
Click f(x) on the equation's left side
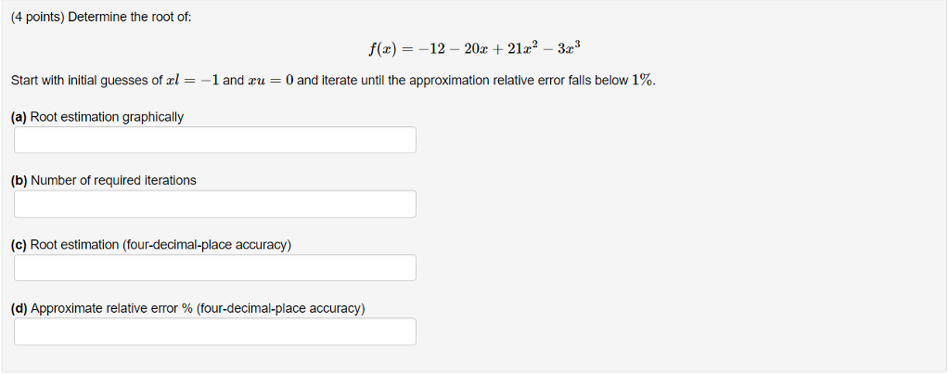click(x=381, y=48)
